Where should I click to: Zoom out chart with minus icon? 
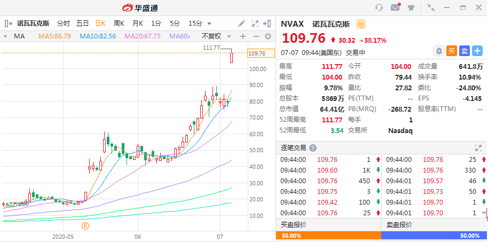[x=256, y=36]
